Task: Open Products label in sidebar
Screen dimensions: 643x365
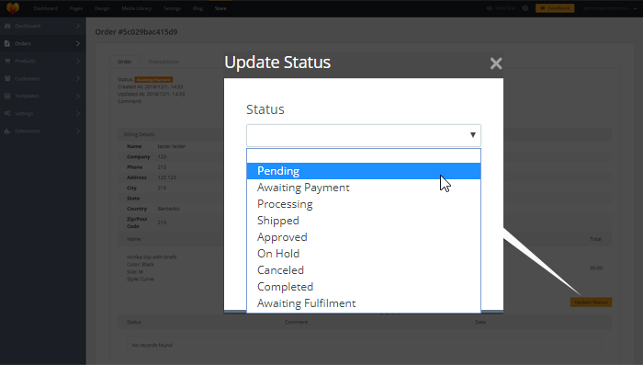Action: (25, 61)
